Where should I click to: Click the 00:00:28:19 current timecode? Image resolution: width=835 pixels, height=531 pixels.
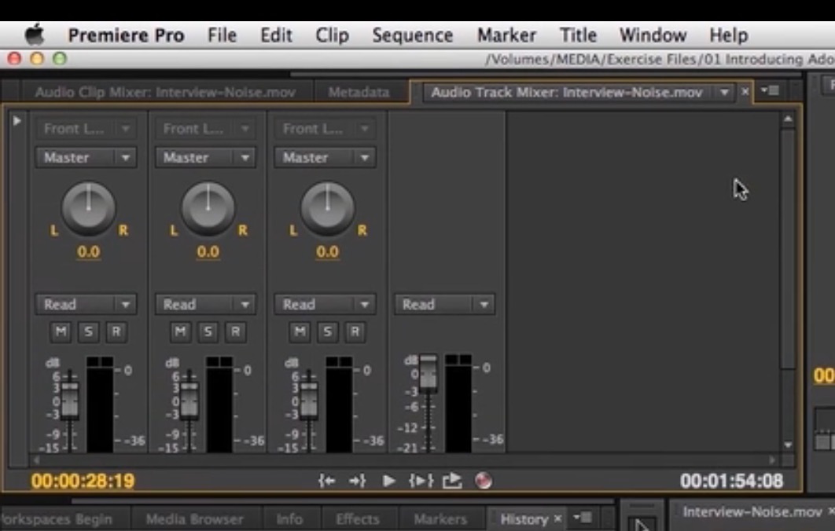coord(83,482)
